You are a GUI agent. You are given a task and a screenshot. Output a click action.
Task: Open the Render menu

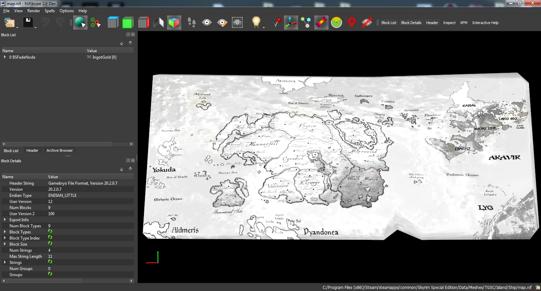point(34,11)
